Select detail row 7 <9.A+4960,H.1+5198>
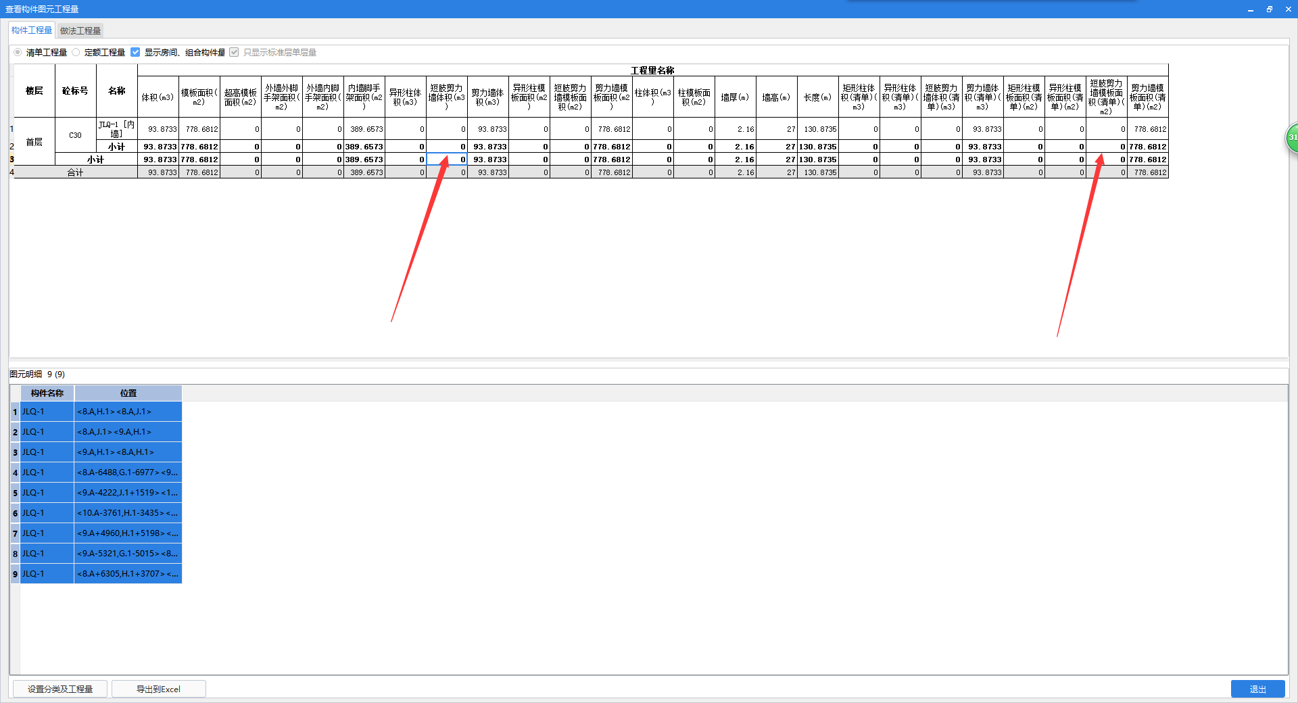The width and height of the screenshot is (1298, 703). [101, 533]
